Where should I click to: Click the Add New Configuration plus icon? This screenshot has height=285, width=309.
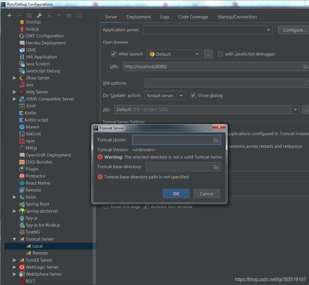[x=9, y=15]
